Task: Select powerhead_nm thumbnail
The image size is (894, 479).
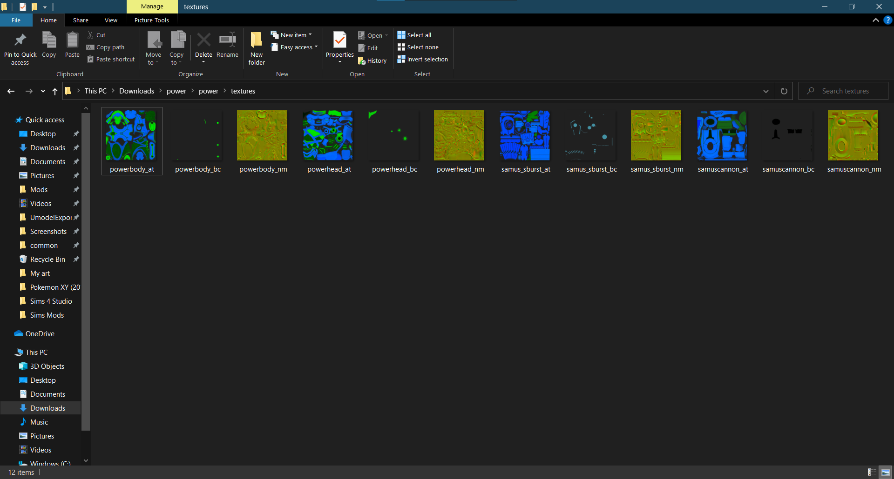Action: tap(460, 141)
